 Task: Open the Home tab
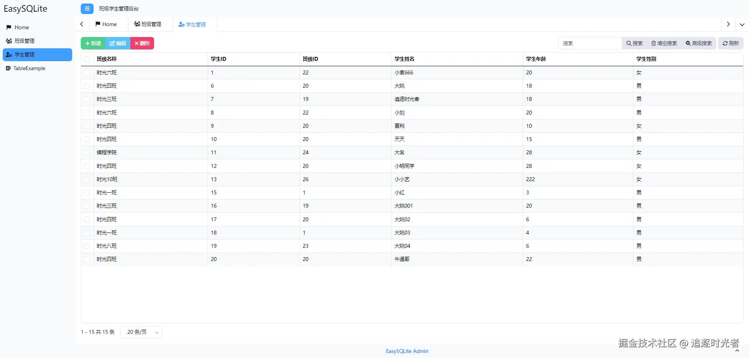(x=106, y=24)
